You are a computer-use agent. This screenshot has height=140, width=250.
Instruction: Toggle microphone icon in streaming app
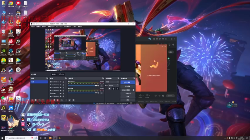point(140,95)
